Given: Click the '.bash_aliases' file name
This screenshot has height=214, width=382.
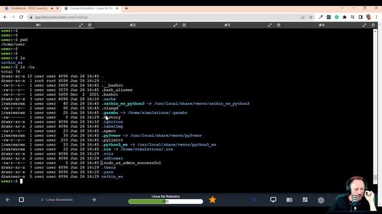Looking at the screenshot, I should 117,90.
